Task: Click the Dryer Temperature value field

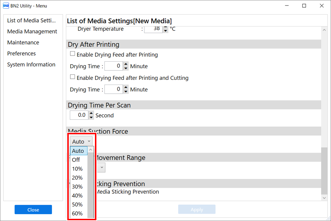Action: [153, 29]
